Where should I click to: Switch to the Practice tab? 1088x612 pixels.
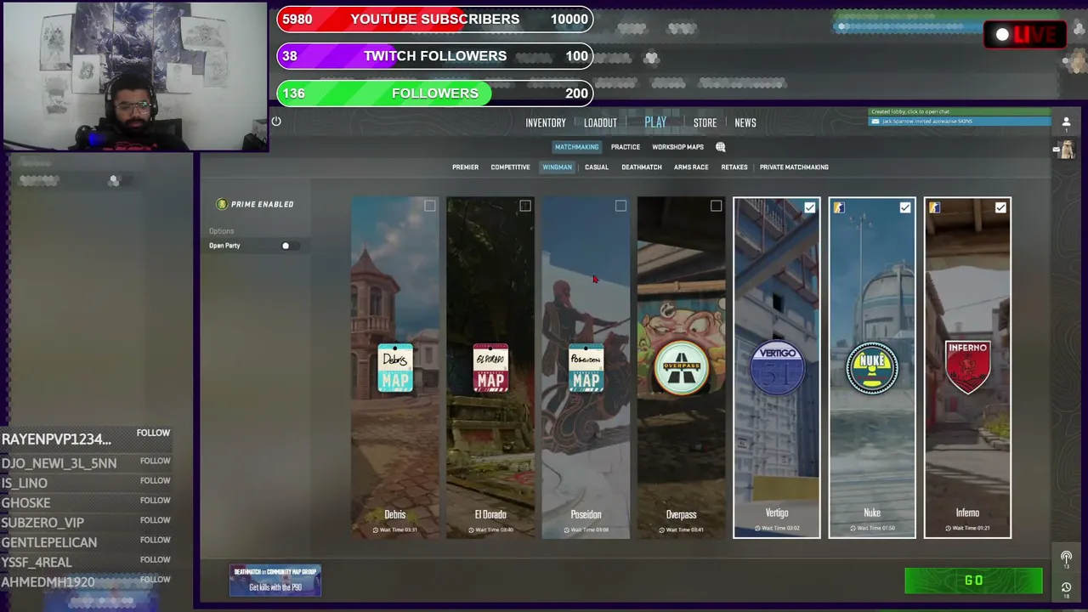click(x=626, y=147)
